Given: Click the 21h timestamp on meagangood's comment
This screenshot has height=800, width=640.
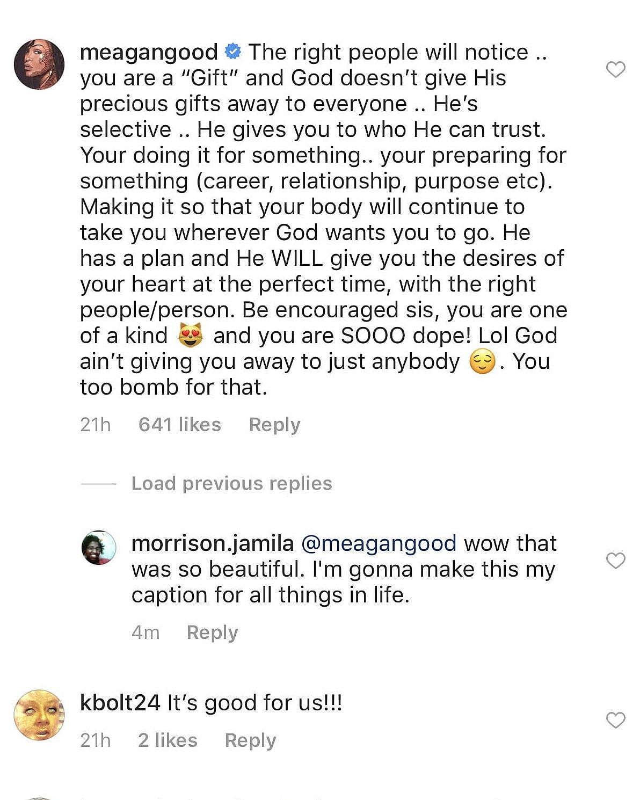Looking at the screenshot, I should [x=94, y=425].
